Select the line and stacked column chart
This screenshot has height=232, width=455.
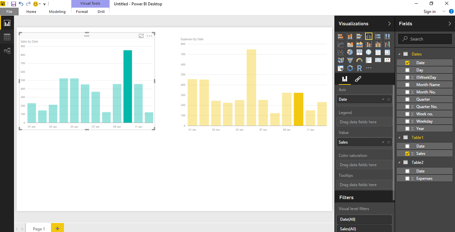368,44
